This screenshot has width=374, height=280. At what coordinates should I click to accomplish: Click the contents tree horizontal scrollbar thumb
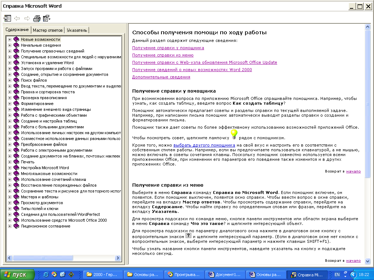43,258
